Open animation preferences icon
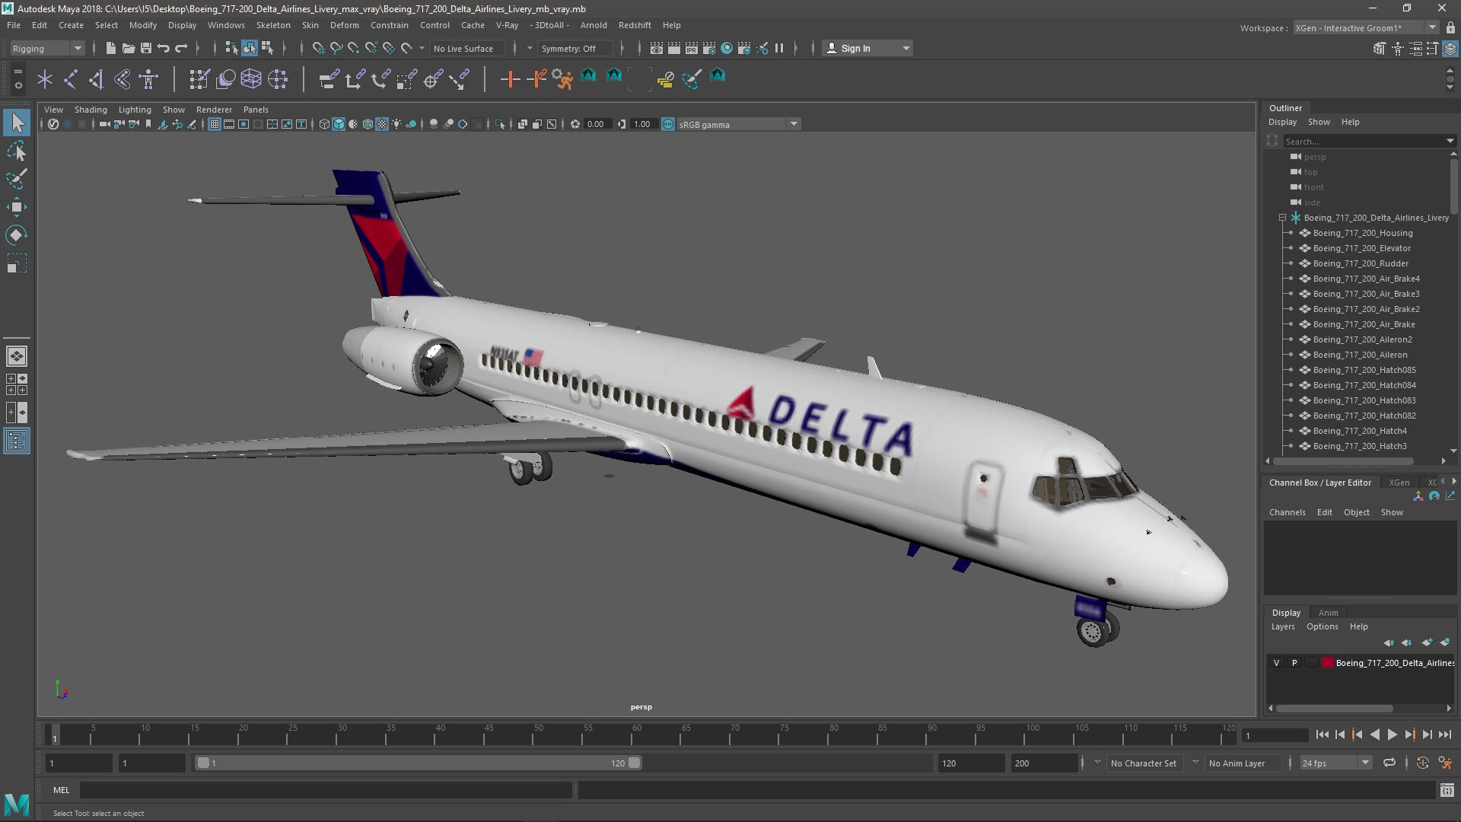 [1445, 763]
